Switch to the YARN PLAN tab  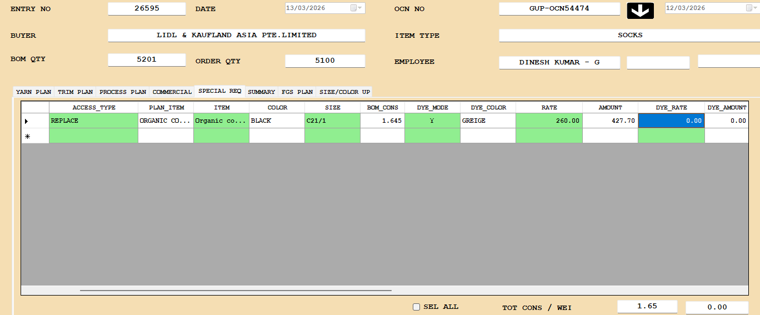point(33,92)
